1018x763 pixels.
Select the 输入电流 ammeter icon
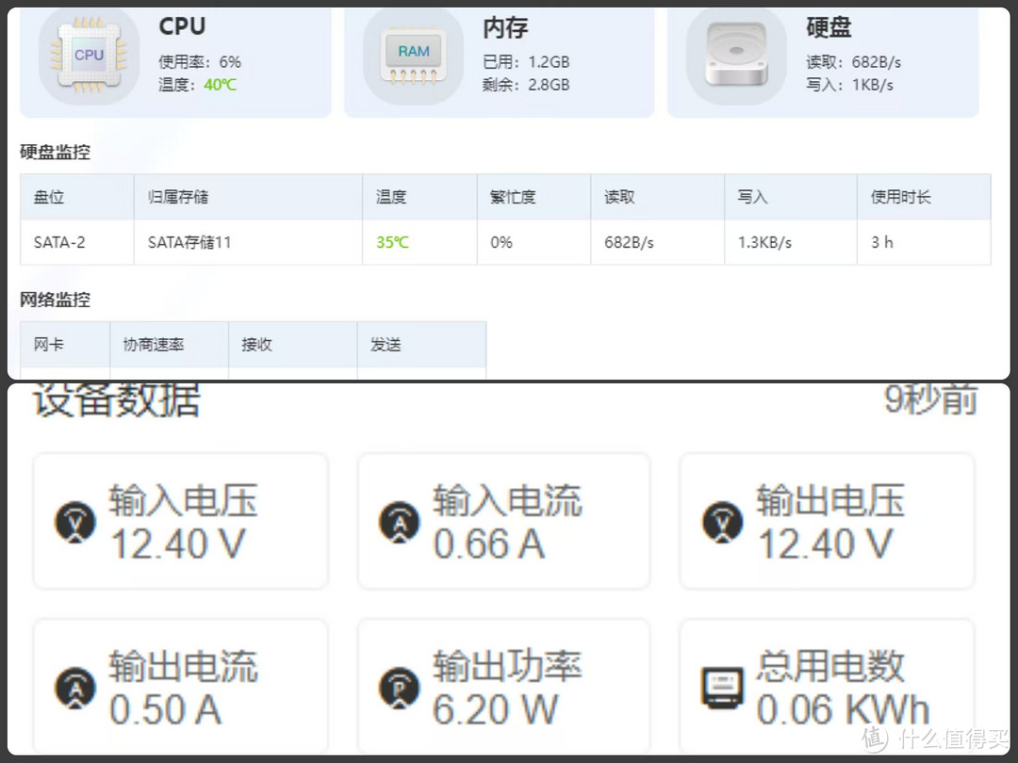click(x=399, y=520)
